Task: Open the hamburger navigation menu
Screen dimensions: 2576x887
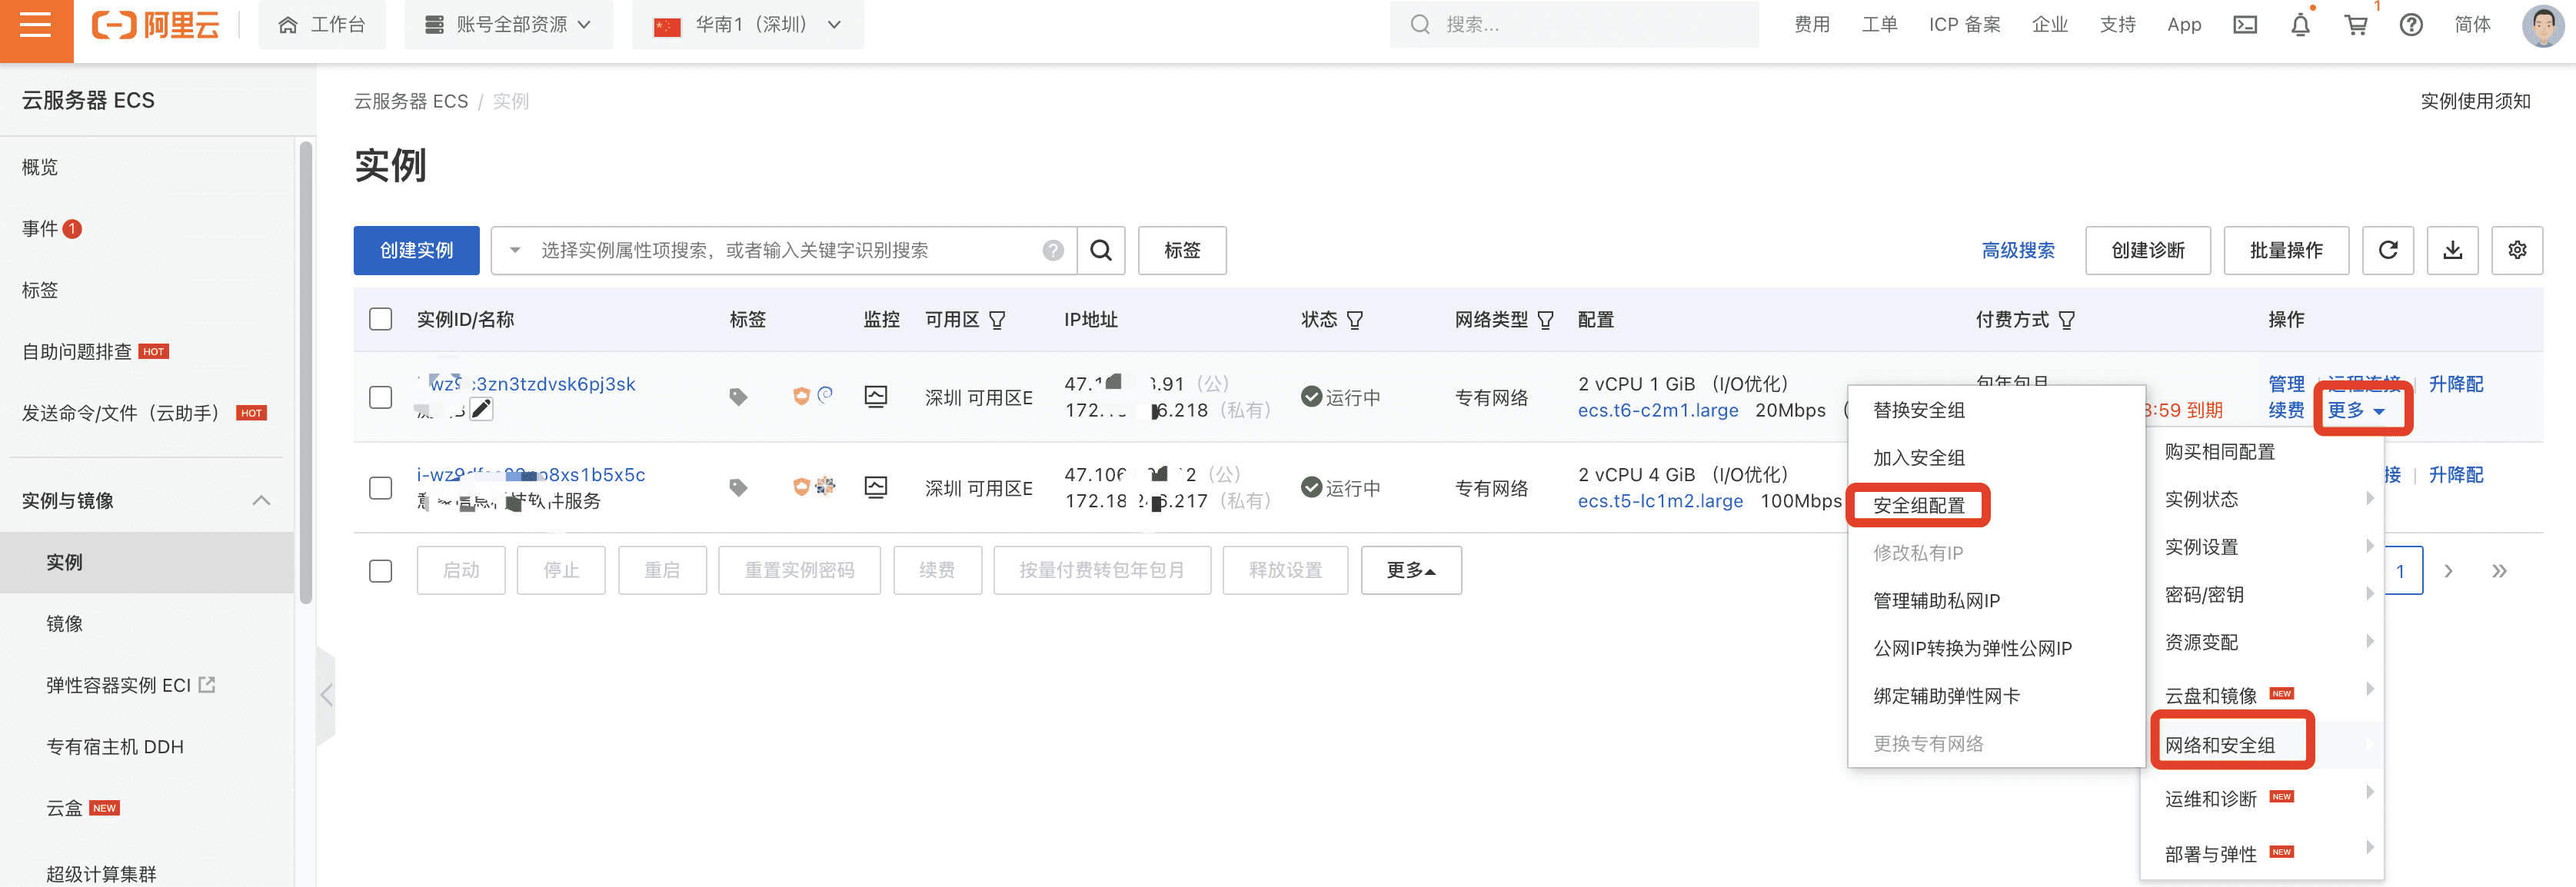Action: click(35, 25)
